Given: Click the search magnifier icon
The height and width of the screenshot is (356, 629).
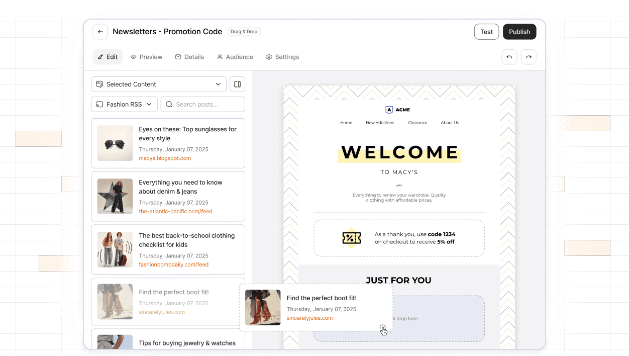Looking at the screenshot, I should coord(169,105).
